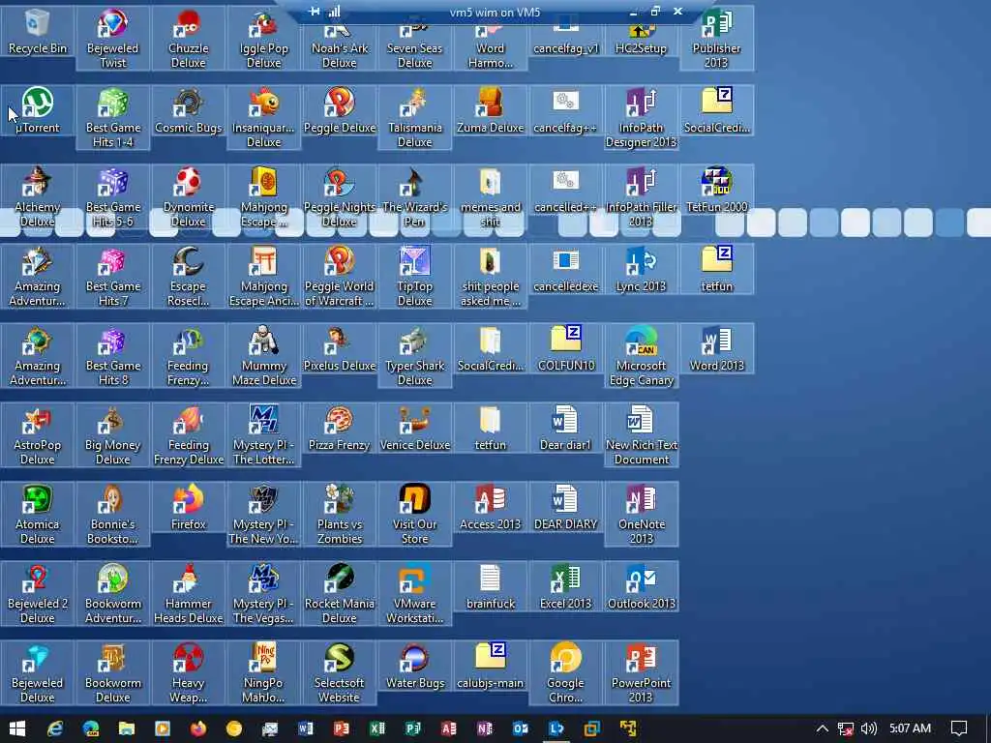991x743 pixels.
Task: Open File Explorer from taskbar
Action: 127,728
